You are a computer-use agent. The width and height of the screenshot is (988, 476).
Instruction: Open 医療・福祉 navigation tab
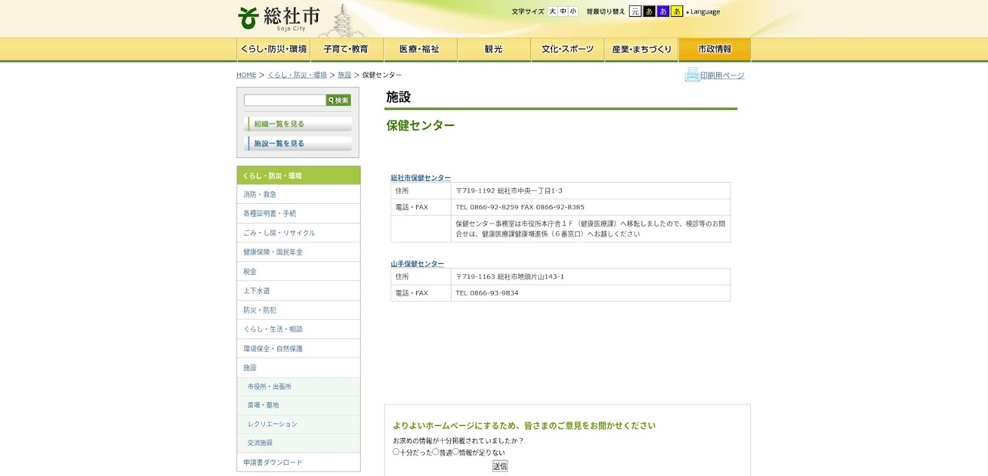coord(420,49)
